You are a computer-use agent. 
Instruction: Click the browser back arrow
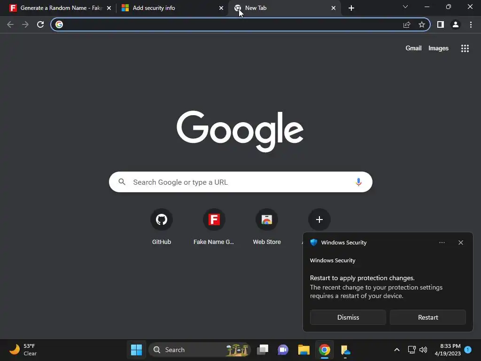10,24
